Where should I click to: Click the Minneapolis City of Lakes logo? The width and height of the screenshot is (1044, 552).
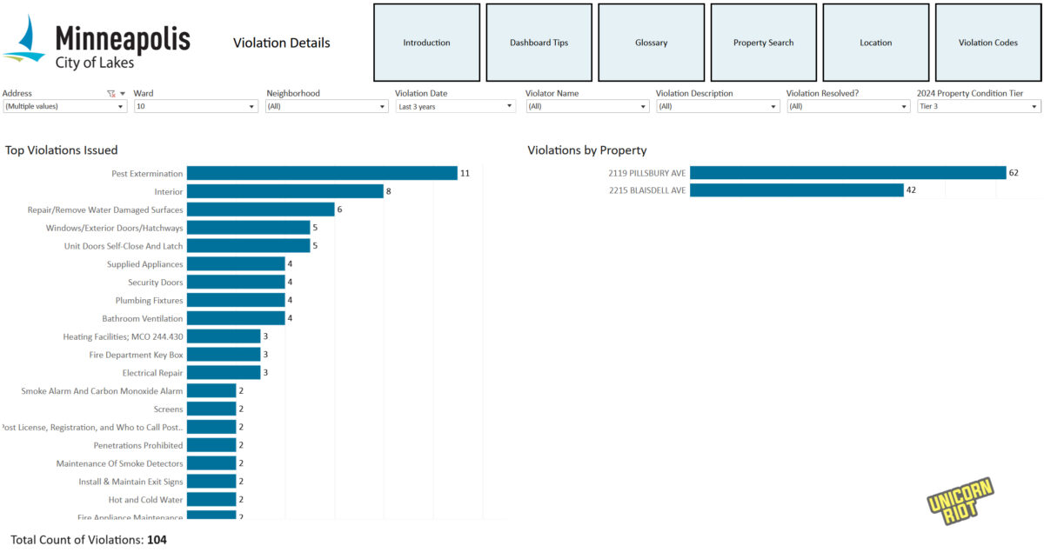coord(97,43)
